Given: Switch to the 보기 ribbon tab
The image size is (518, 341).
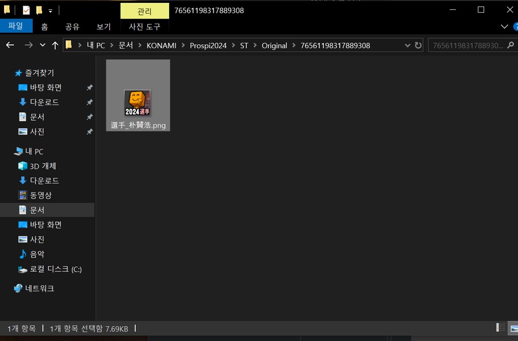Looking at the screenshot, I should 104,26.
